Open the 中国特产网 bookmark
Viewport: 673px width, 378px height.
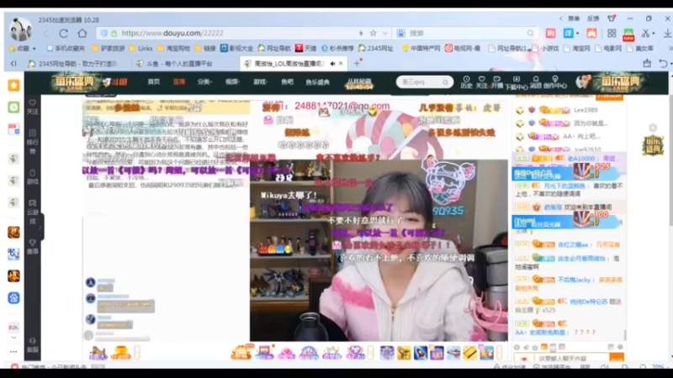click(x=421, y=49)
